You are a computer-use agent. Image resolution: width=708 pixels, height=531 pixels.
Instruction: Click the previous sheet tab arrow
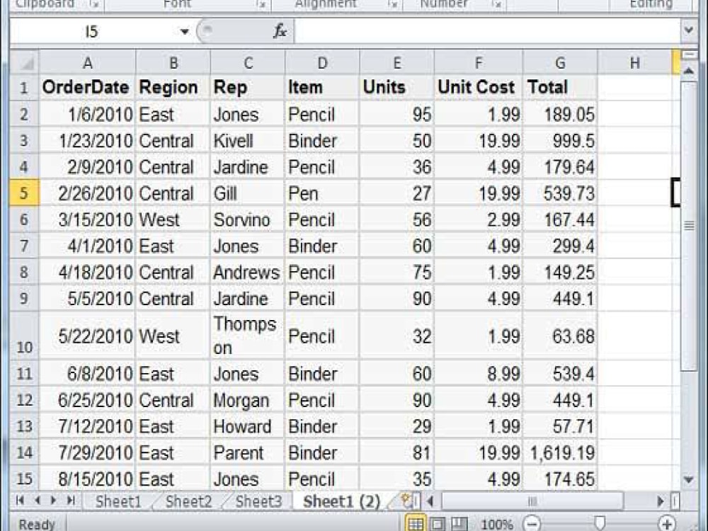click(38, 501)
